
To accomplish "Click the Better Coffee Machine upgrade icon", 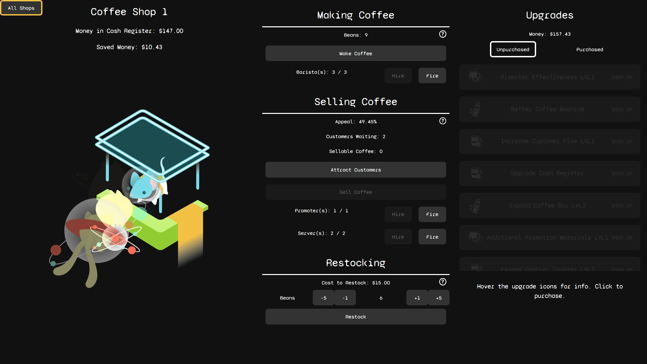I will tap(475, 109).
